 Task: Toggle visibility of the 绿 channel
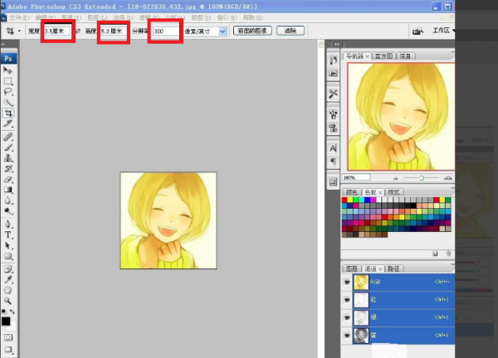[x=347, y=317]
